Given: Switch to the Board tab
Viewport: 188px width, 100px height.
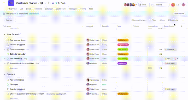Looking at the screenshot, I should click(29, 9).
